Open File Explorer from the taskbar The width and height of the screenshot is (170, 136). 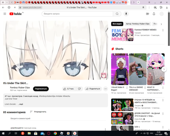(29, 133)
